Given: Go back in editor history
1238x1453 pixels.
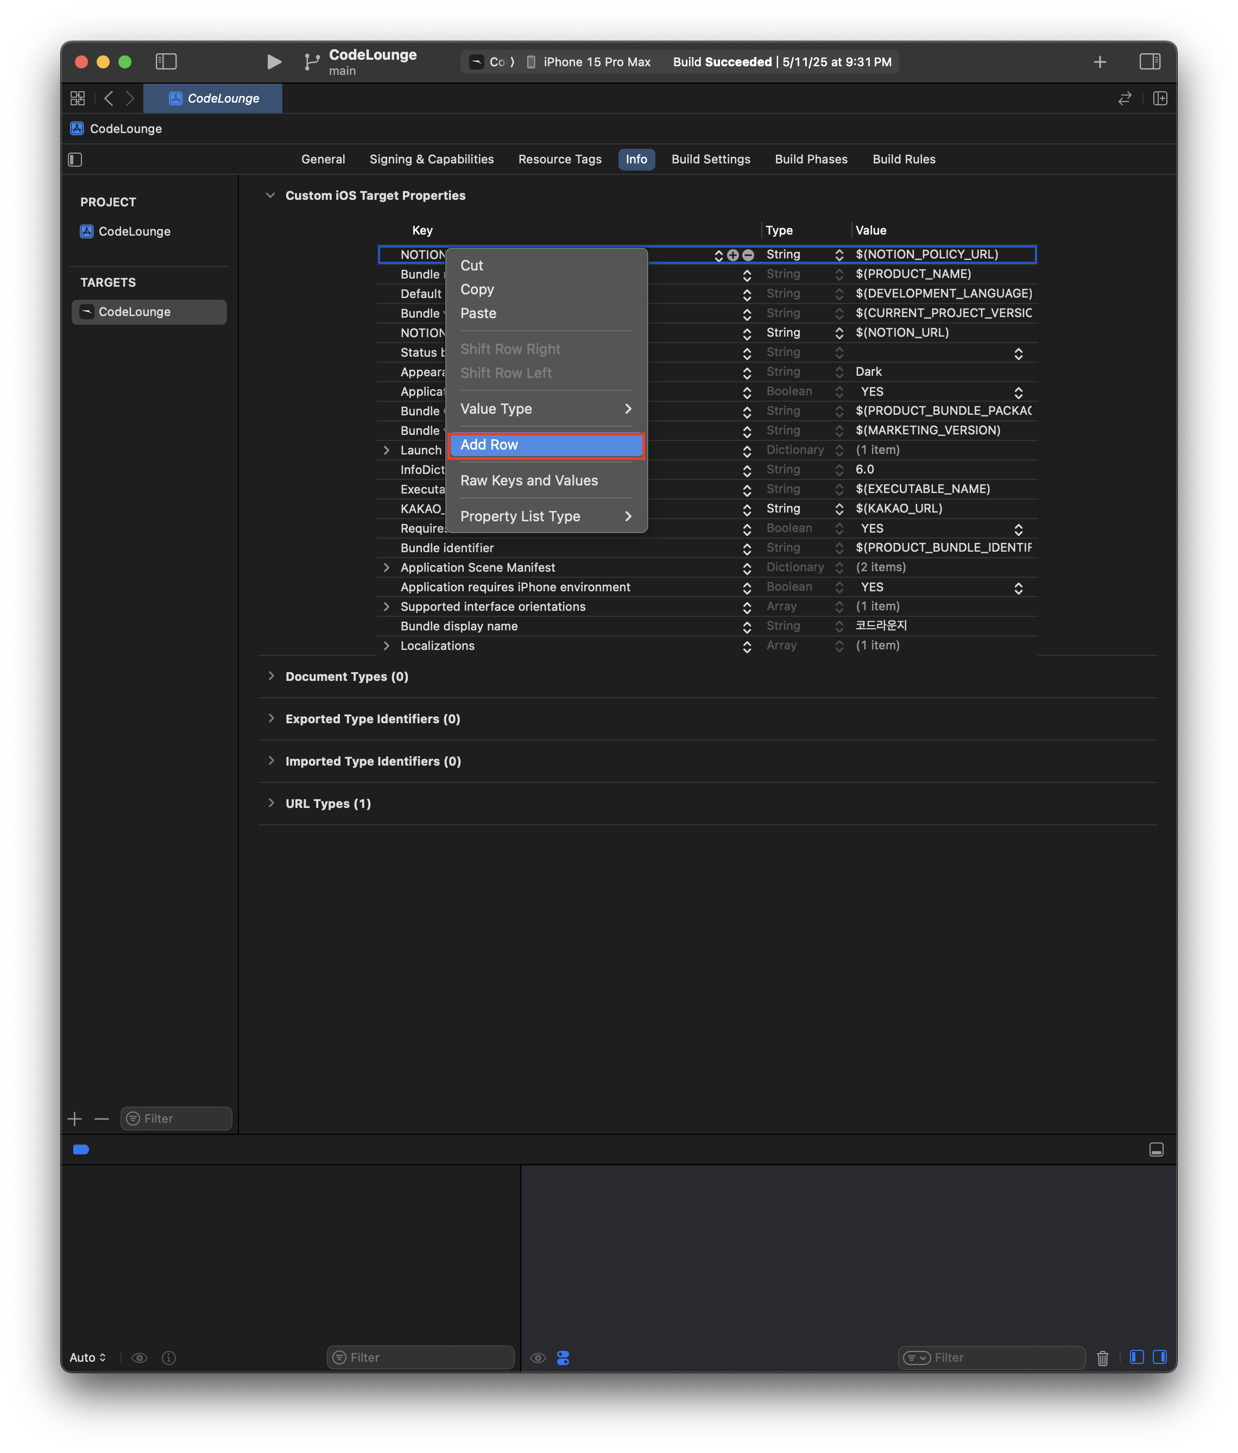Looking at the screenshot, I should pyautogui.click(x=108, y=98).
